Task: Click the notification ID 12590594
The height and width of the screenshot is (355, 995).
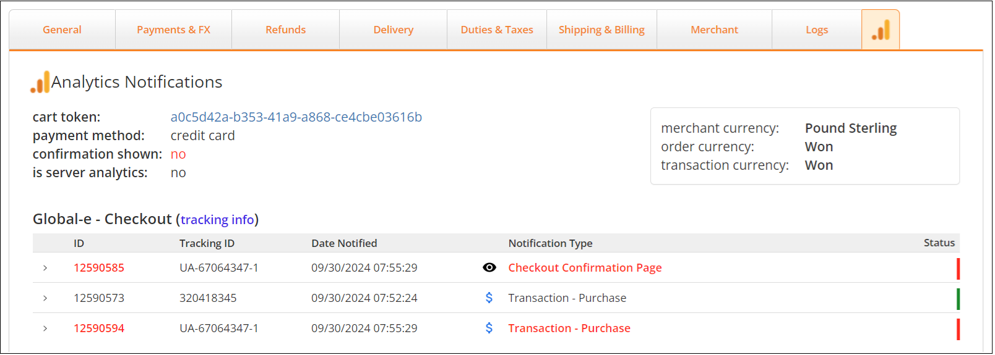Action: (99, 328)
